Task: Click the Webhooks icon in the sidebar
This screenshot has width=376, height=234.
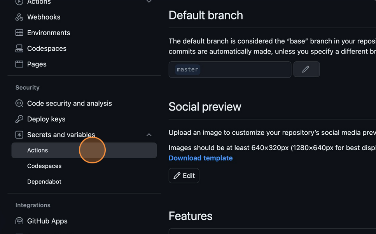Action: point(19,17)
